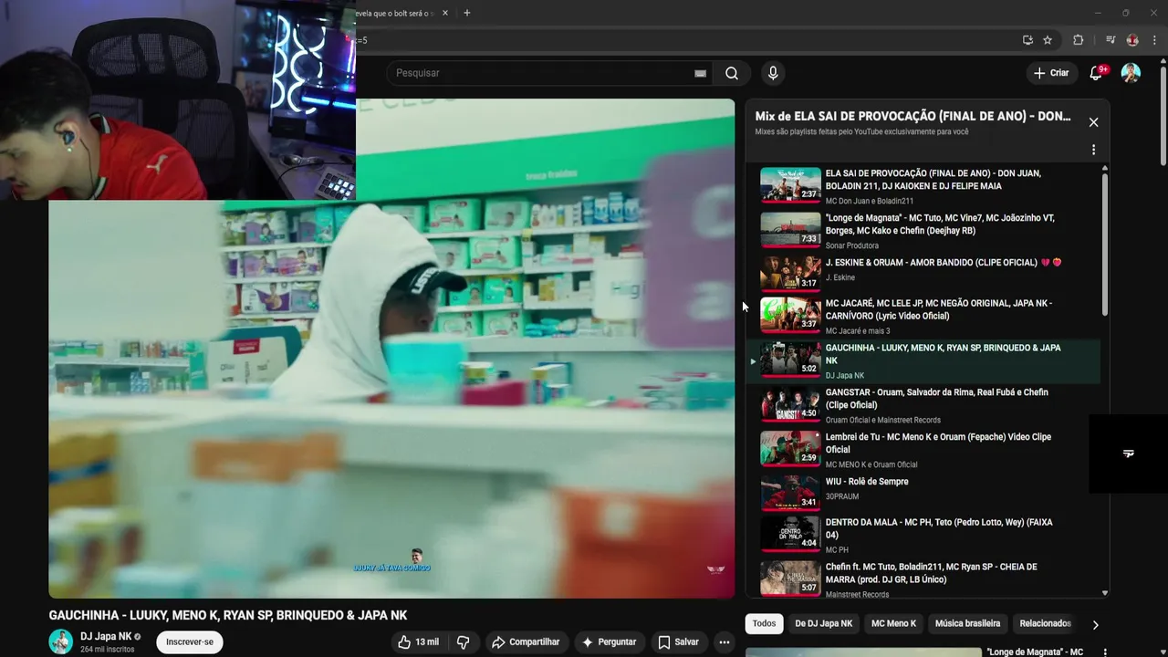Dislike the video
Viewport: 1168px width, 657px height.
pos(463,641)
